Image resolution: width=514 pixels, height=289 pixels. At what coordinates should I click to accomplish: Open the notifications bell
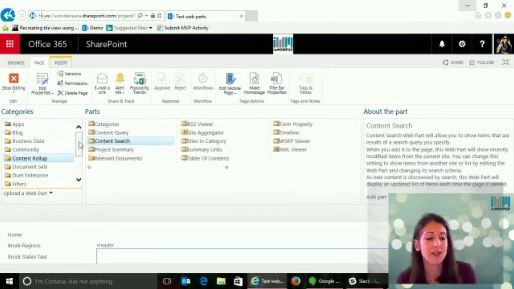tap(442, 44)
